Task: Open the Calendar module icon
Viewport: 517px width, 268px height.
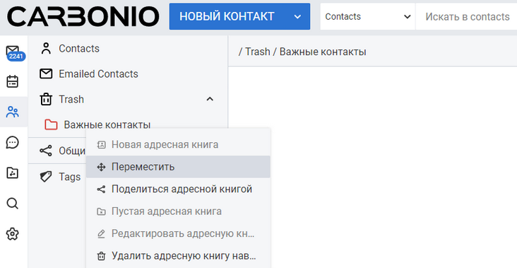Action: tap(13, 81)
